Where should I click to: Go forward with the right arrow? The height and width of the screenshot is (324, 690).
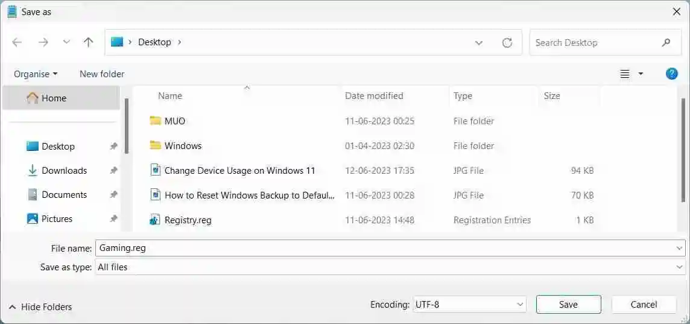pyautogui.click(x=43, y=42)
